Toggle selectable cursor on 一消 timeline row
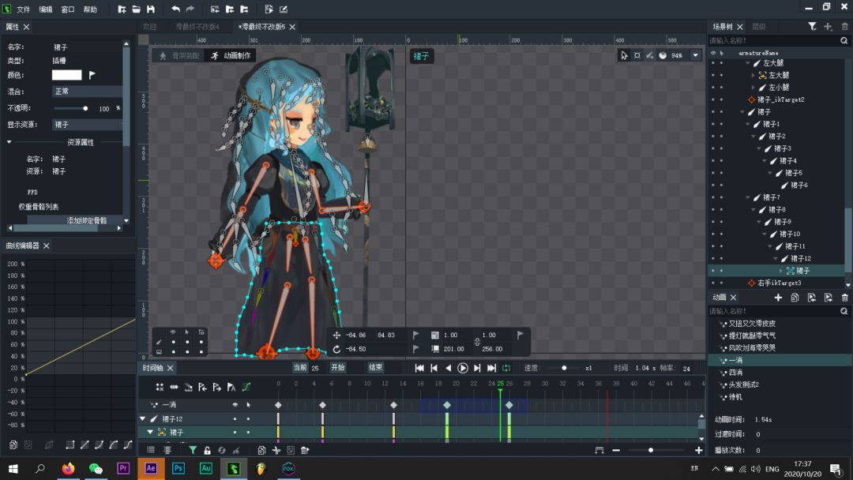Viewport: 853px width, 480px height. (x=249, y=405)
